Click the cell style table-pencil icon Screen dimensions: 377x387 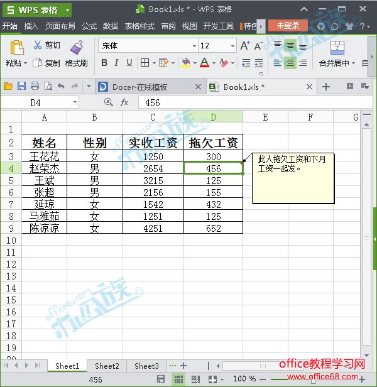(163, 63)
